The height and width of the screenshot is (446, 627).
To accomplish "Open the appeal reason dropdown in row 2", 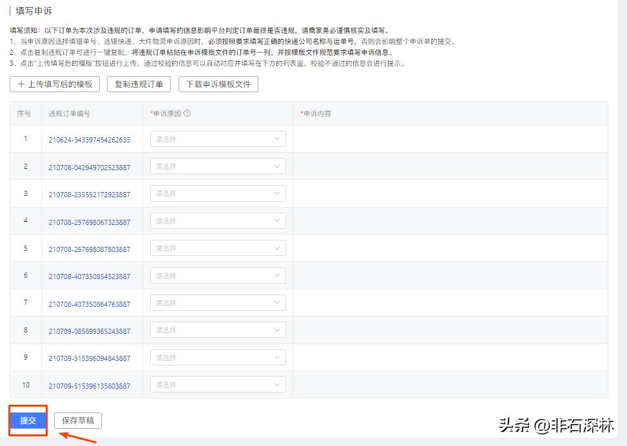I will point(218,166).
